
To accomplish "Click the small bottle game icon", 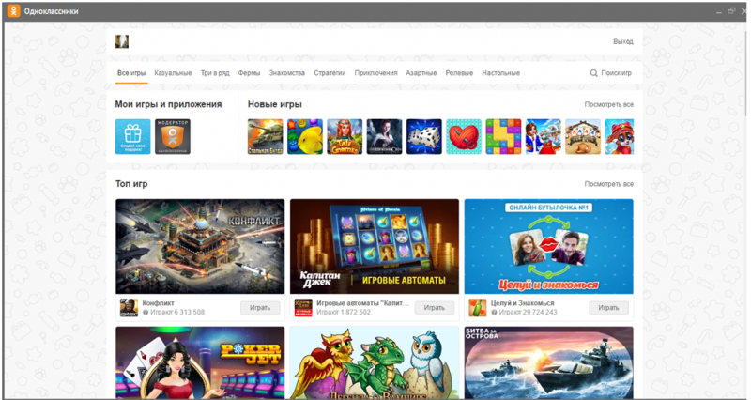I will [478, 308].
